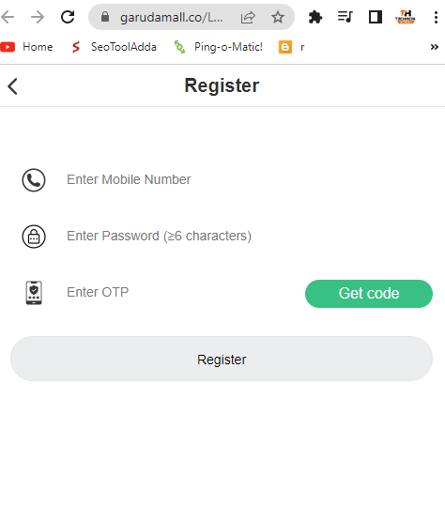This screenshot has height=521, width=445.
Task: Toggle the browser side panel icon
Action: [x=376, y=17]
